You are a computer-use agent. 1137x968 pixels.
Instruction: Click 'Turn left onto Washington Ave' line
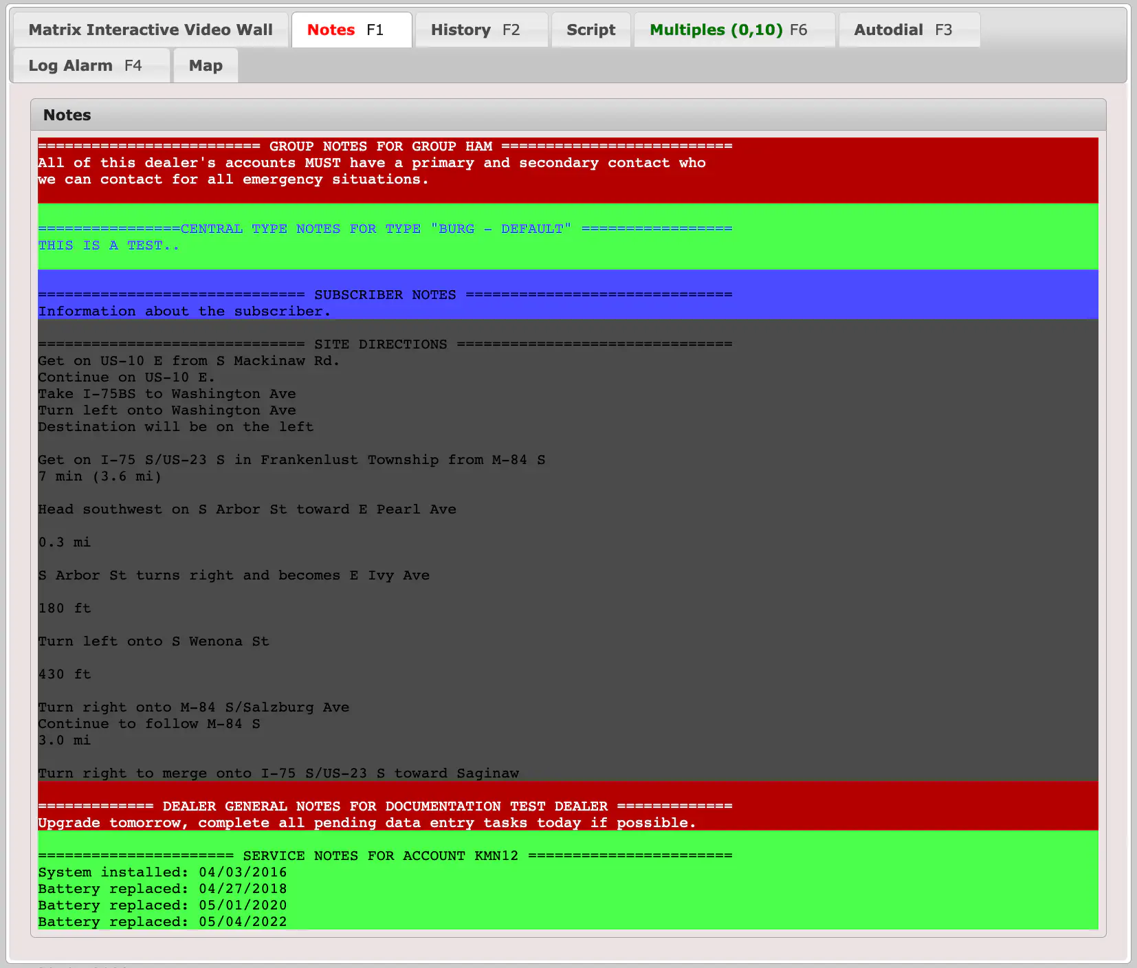pos(167,410)
